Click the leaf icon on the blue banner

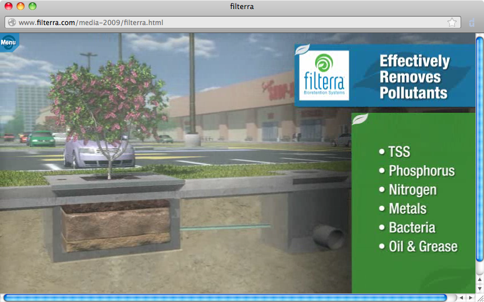pyautogui.click(x=301, y=50)
